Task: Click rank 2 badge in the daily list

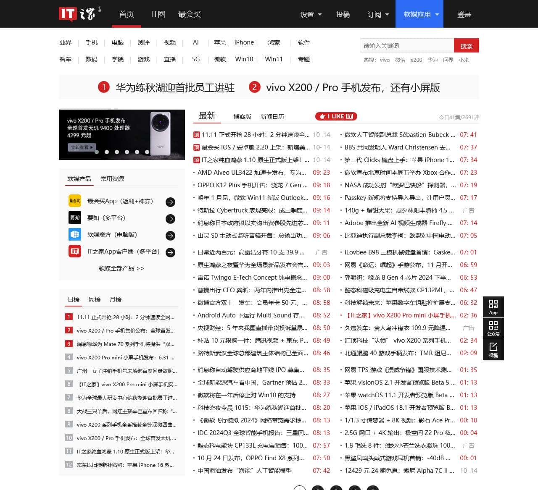Action: click(69, 330)
